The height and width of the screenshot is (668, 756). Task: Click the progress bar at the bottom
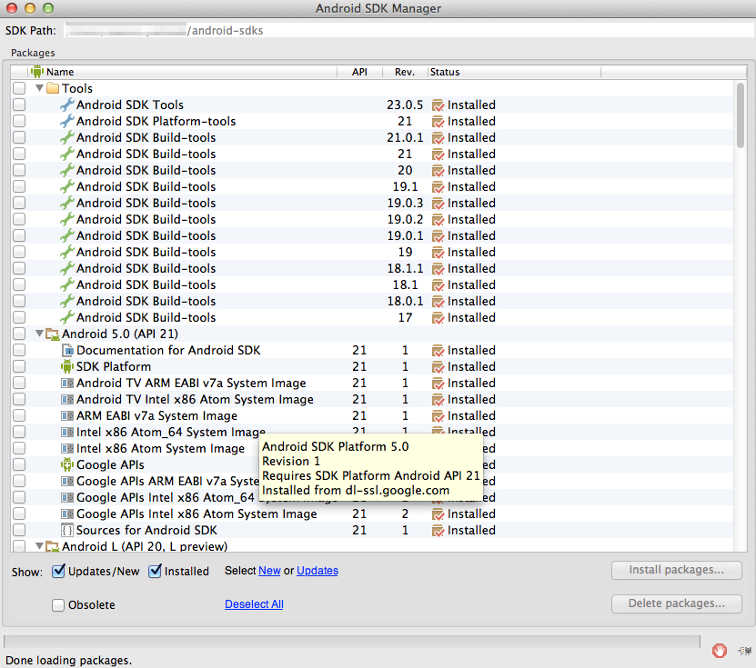[x=352, y=642]
